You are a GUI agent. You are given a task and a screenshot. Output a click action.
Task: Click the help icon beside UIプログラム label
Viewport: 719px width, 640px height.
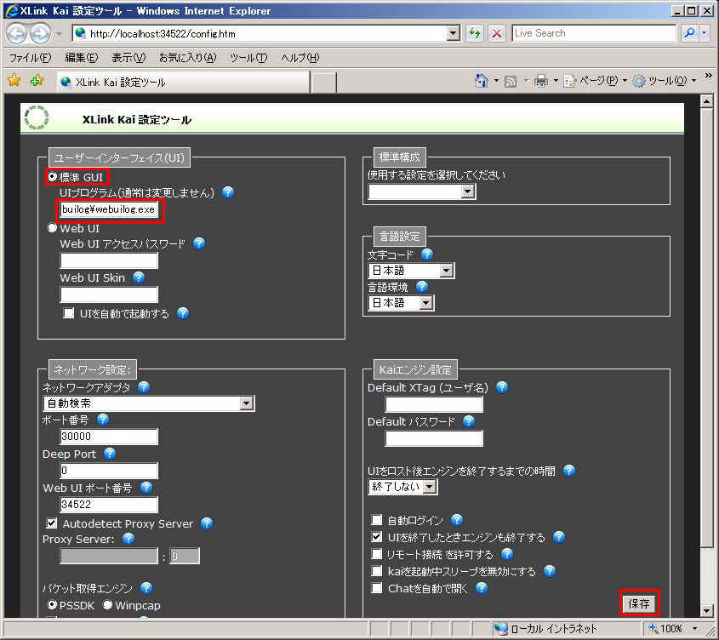pyautogui.click(x=228, y=192)
